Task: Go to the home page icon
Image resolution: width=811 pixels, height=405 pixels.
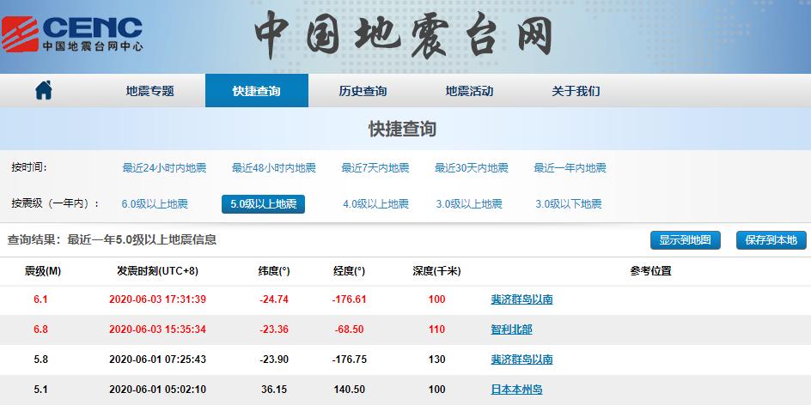Action: [44, 90]
